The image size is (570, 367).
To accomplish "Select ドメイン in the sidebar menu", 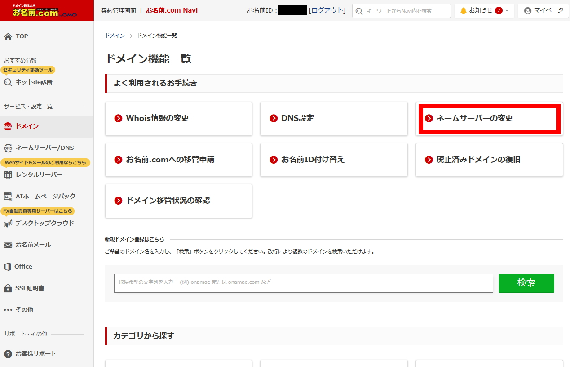I will pos(47,126).
